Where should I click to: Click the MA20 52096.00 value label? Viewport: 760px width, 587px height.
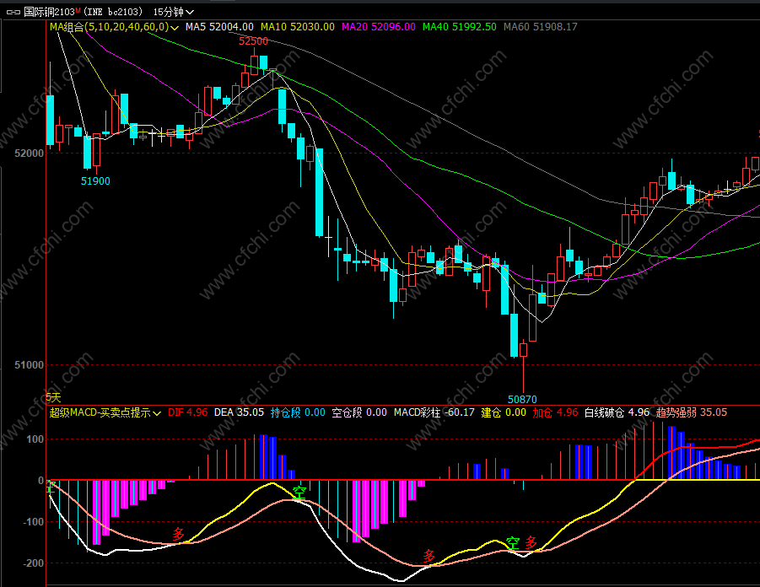click(x=379, y=27)
